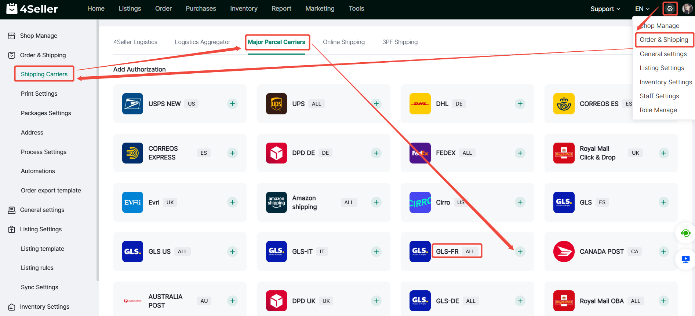Viewport: 695px width, 316px height.
Task: Add GLS US carrier authorization
Action: tap(232, 251)
